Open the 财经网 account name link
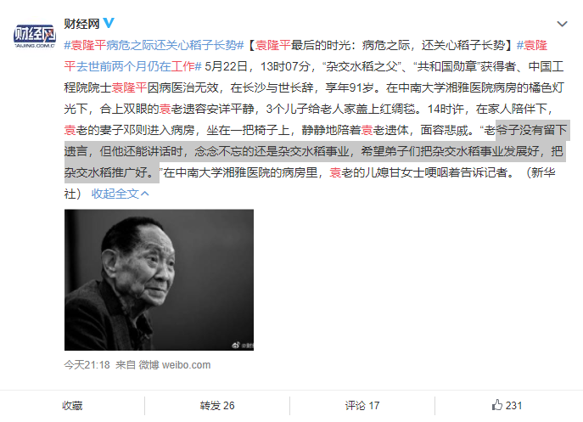Image resolution: width=583 pixels, height=422 pixels. tap(81, 24)
